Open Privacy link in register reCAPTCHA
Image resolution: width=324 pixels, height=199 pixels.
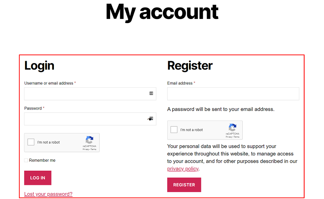point(228,137)
